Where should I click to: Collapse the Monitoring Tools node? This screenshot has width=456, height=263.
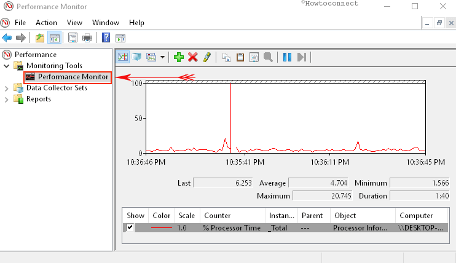6,66
